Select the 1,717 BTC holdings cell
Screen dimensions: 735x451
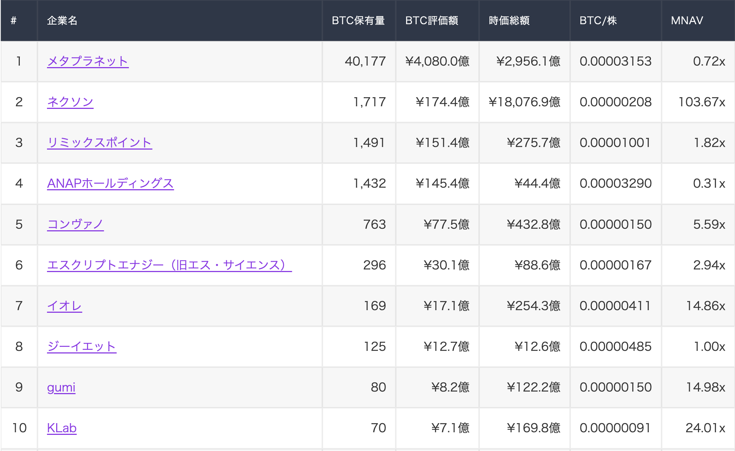point(359,102)
